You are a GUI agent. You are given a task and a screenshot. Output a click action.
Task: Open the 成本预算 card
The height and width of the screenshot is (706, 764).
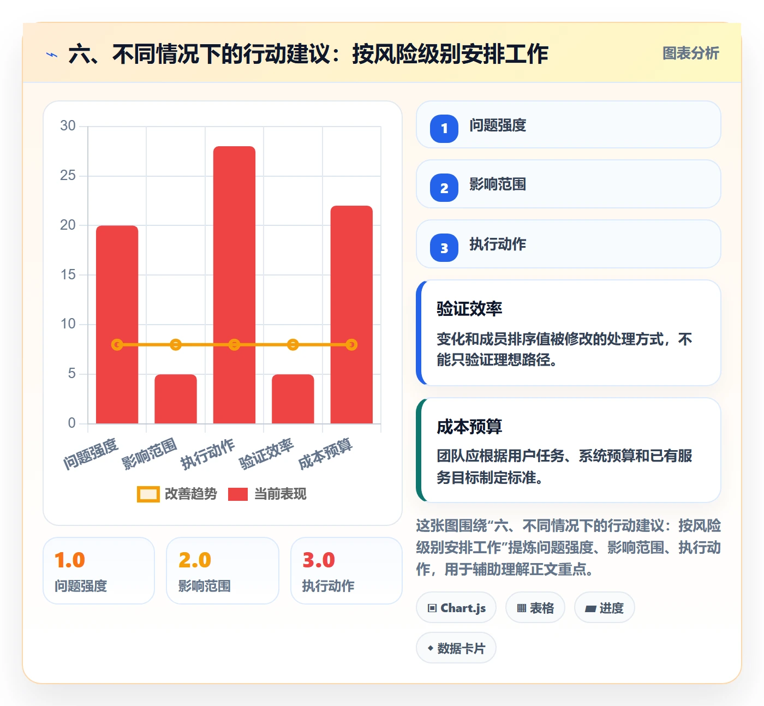pos(568,450)
